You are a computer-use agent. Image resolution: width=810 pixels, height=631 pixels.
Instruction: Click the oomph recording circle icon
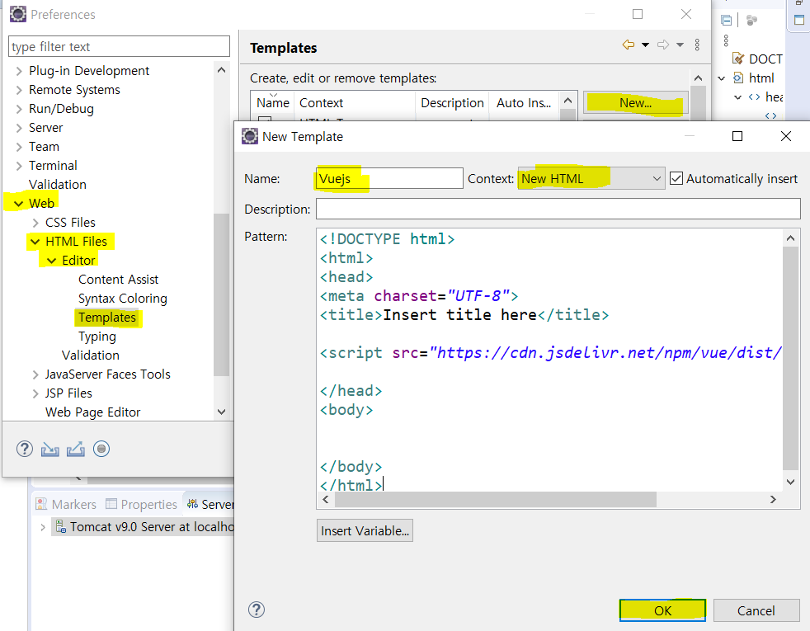(101, 450)
